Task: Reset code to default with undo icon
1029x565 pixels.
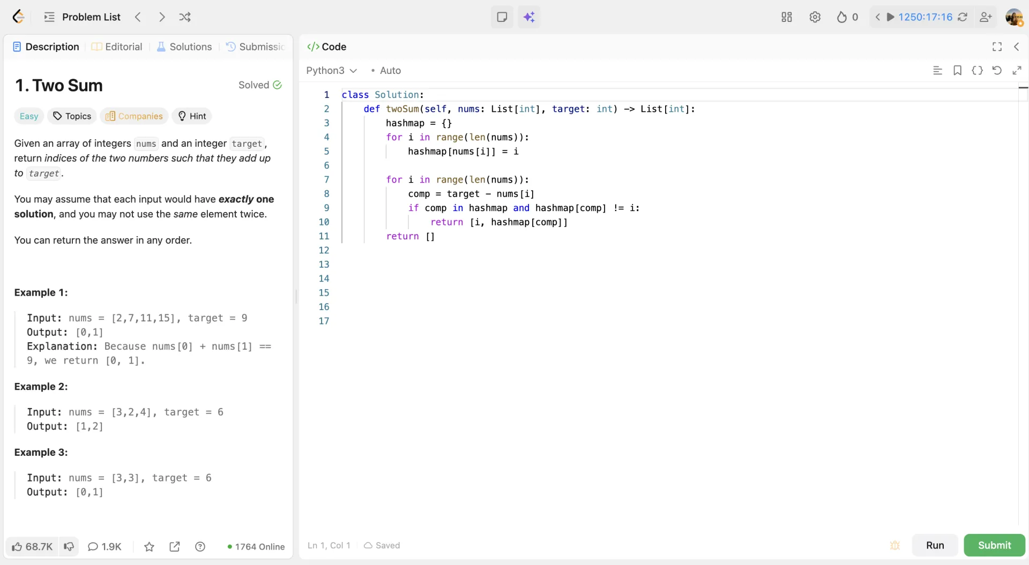Action: 996,70
